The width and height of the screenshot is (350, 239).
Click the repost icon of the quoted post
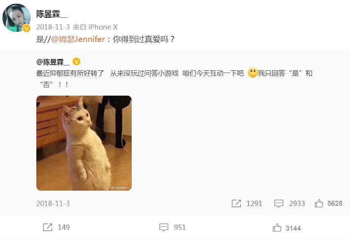pyautogui.click(x=236, y=203)
